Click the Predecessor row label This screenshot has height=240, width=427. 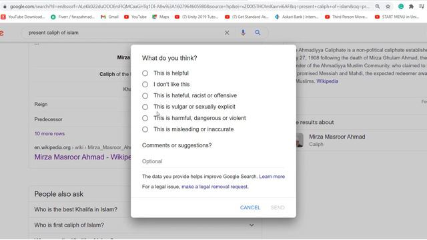[x=48, y=119]
